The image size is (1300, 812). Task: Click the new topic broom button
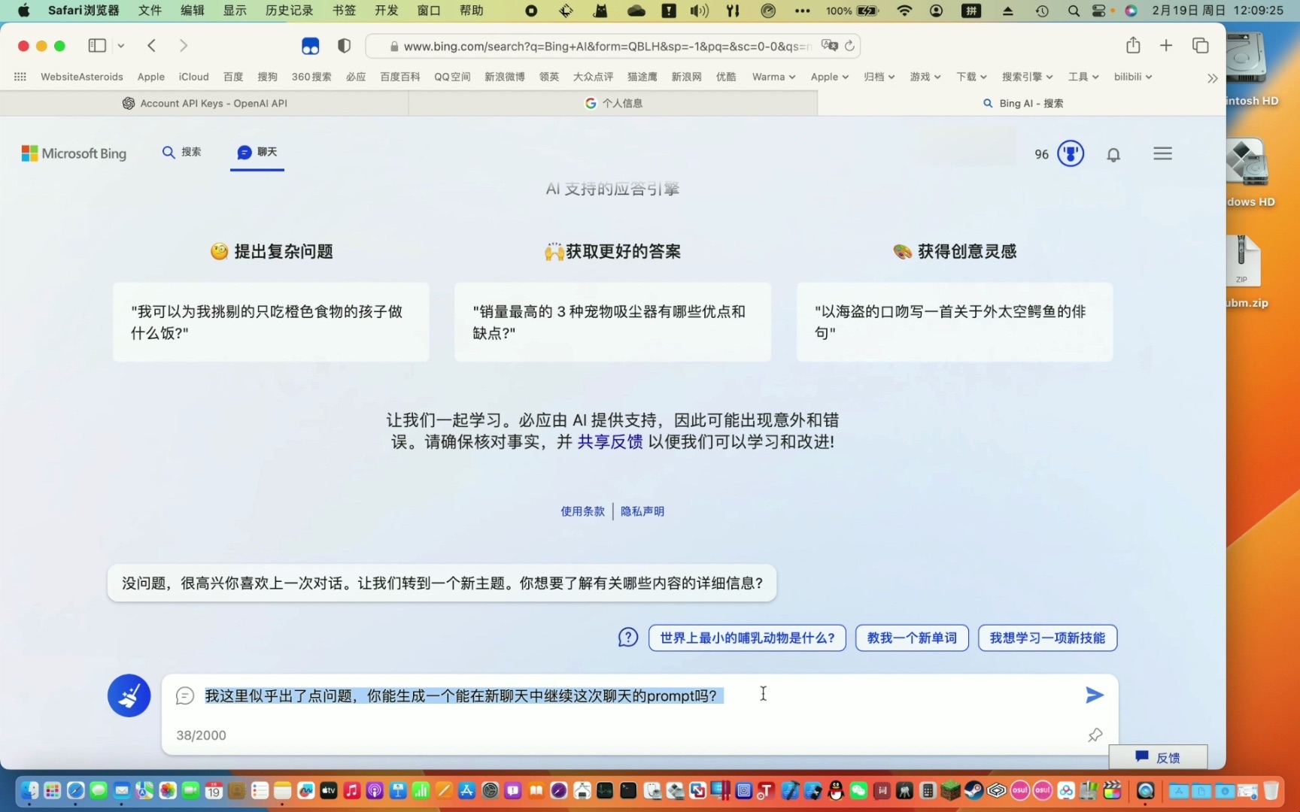(x=129, y=695)
